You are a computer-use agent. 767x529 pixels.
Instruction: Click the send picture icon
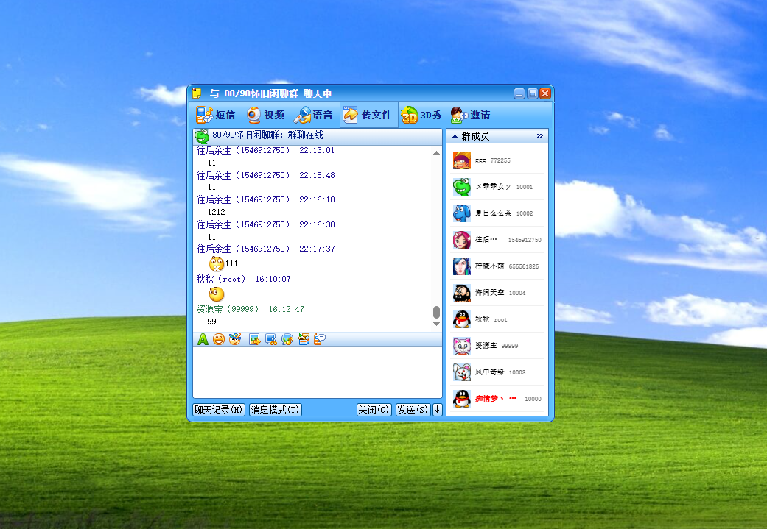[254, 339]
